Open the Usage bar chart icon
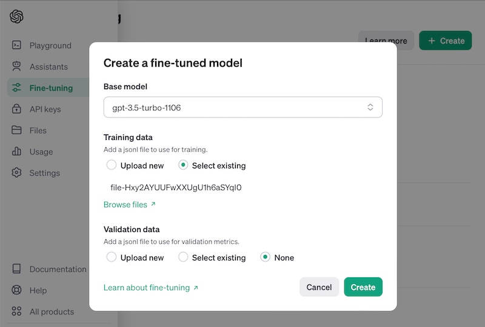485x327 pixels. [16, 151]
